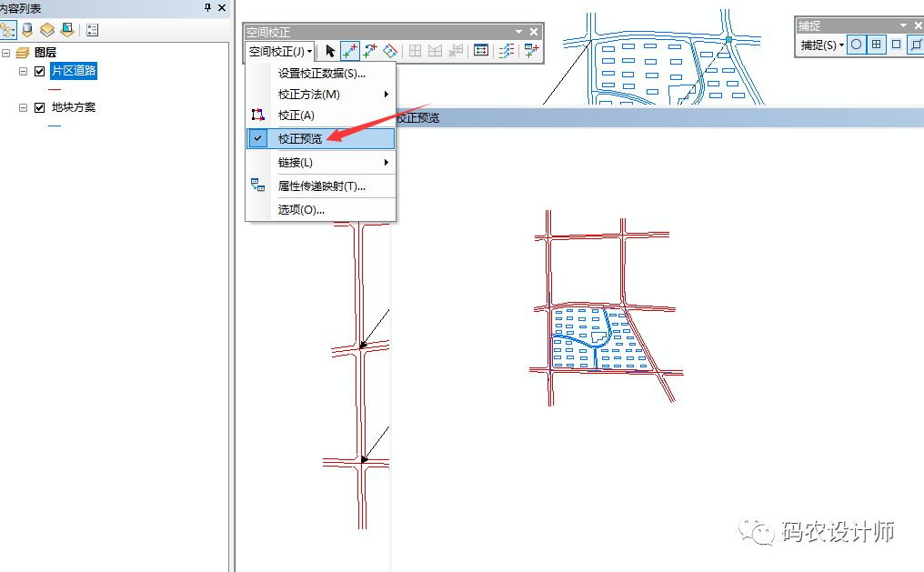Open Table of Contents options icon
This screenshot has width=924, height=572.
coord(92,29)
